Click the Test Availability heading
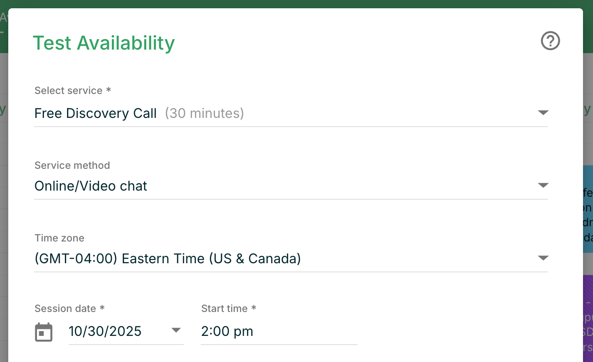The height and width of the screenshot is (362, 593). pyautogui.click(x=104, y=43)
